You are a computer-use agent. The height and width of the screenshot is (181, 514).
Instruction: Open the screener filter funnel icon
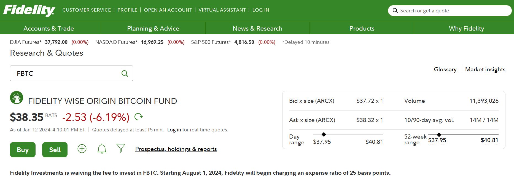pos(121,148)
